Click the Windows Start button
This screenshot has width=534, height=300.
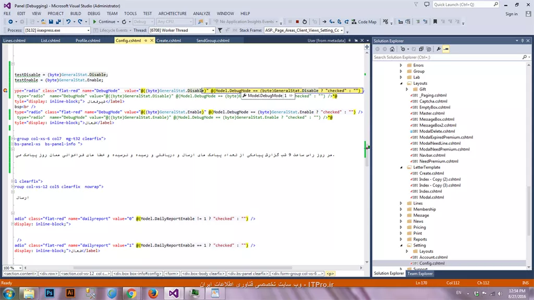[x=8, y=293]
